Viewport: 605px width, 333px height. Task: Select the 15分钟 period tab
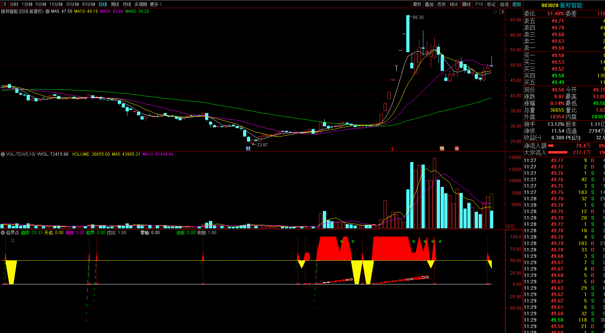(56, 4)
